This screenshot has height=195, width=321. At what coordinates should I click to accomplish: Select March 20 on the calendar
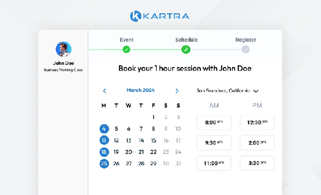click(x=129, y=152)
